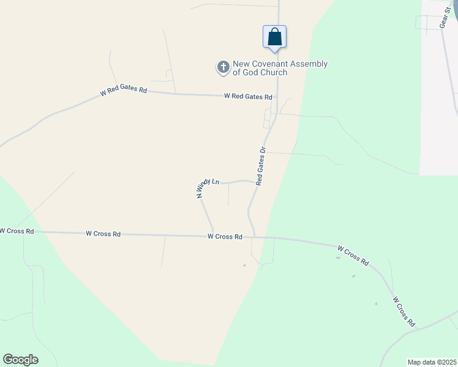Image resolution: width=458 pixels, height=367 pixels.
Task: Click W Cross Rd label on eastern curve
Action: coord(353,256)
